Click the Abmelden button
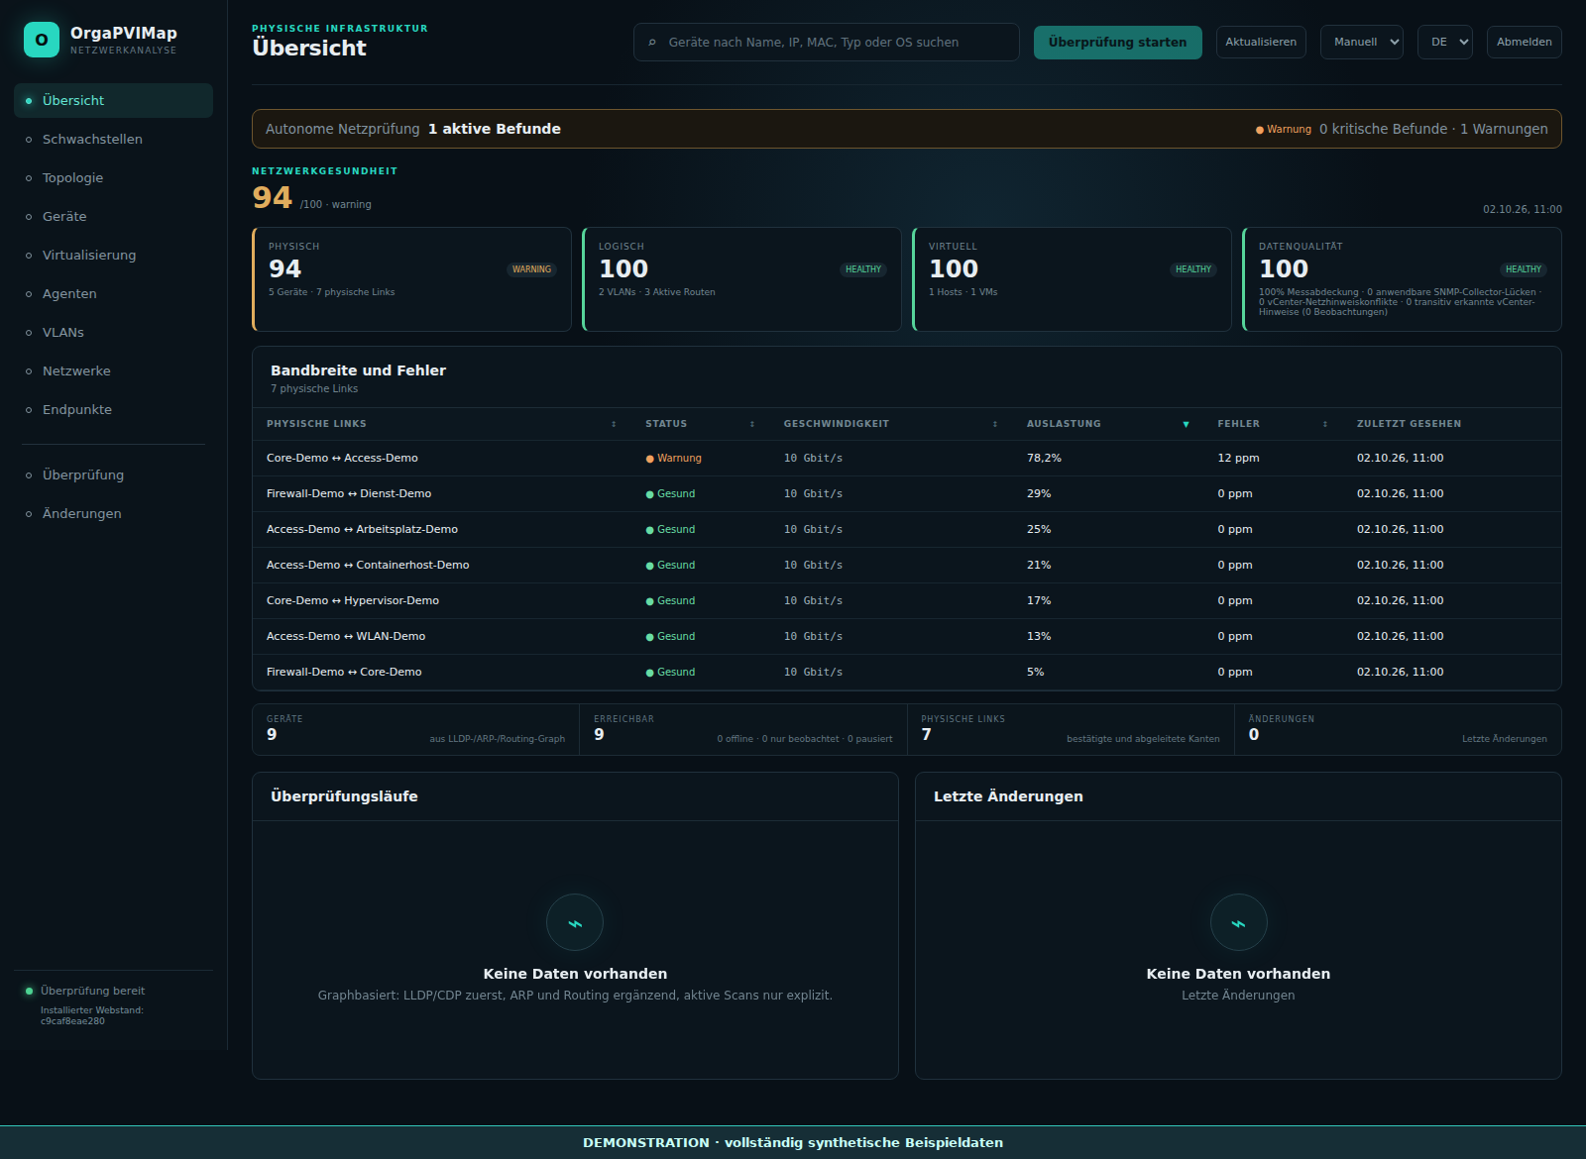This screenshot has height=1159, width=1586. 1525,43
